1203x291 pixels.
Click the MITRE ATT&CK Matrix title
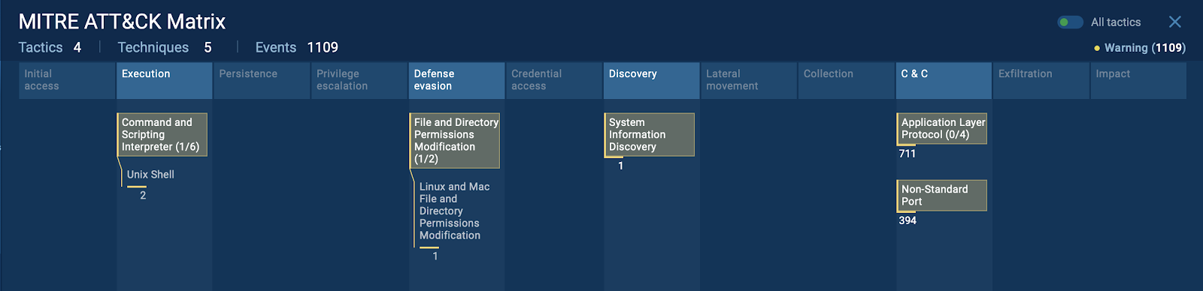pos(122,22)
